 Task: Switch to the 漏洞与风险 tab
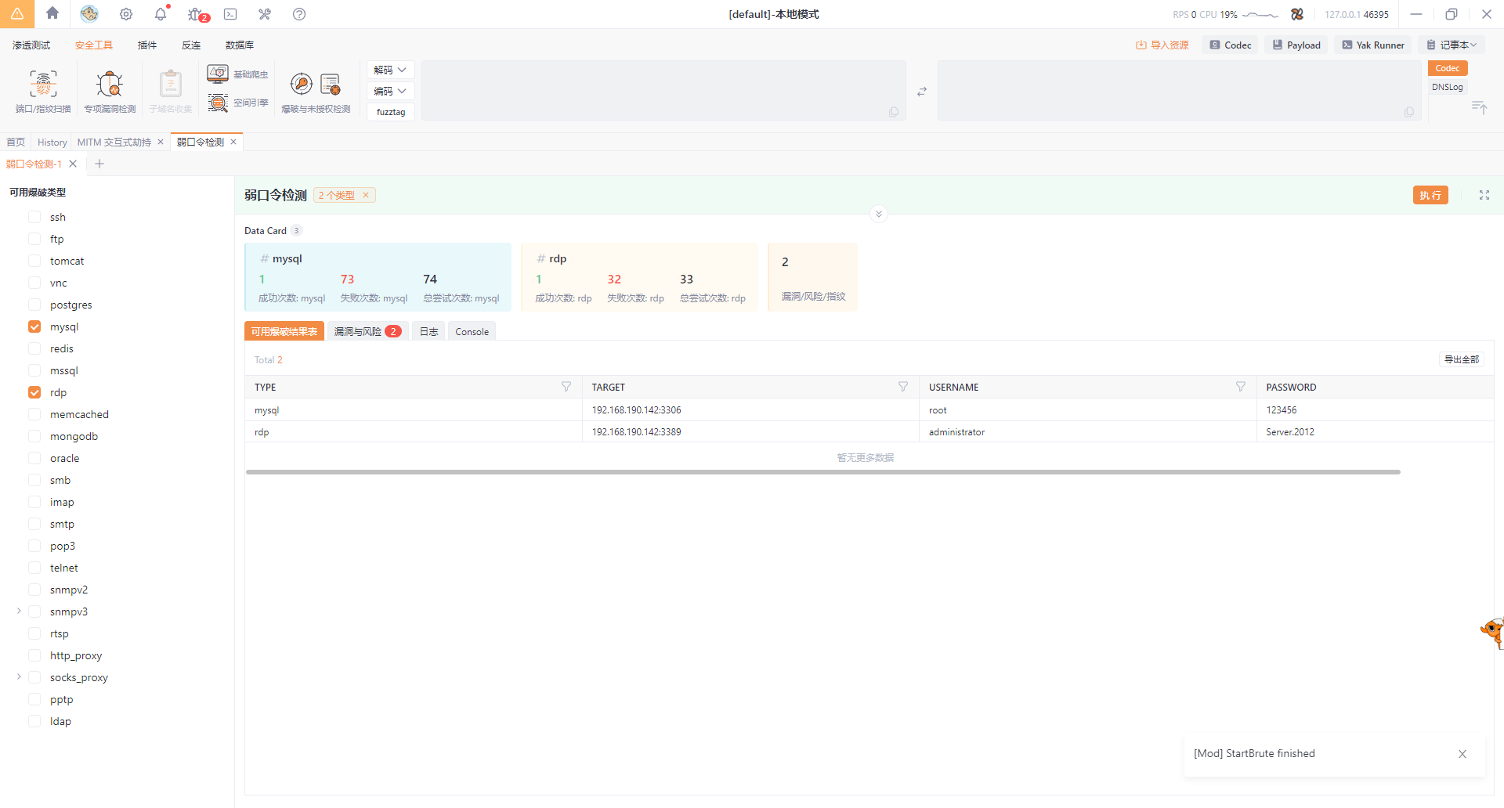point(367,331)
